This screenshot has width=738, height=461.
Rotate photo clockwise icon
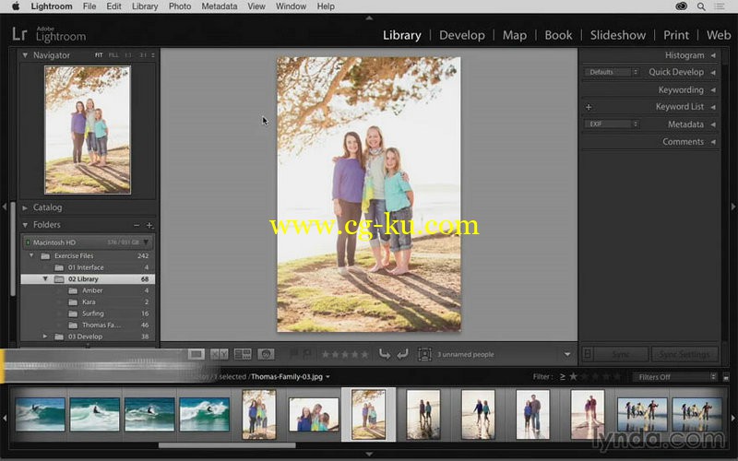coord(402,354)
